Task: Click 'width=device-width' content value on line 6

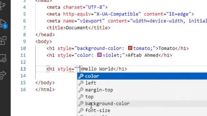Action: 158,21
